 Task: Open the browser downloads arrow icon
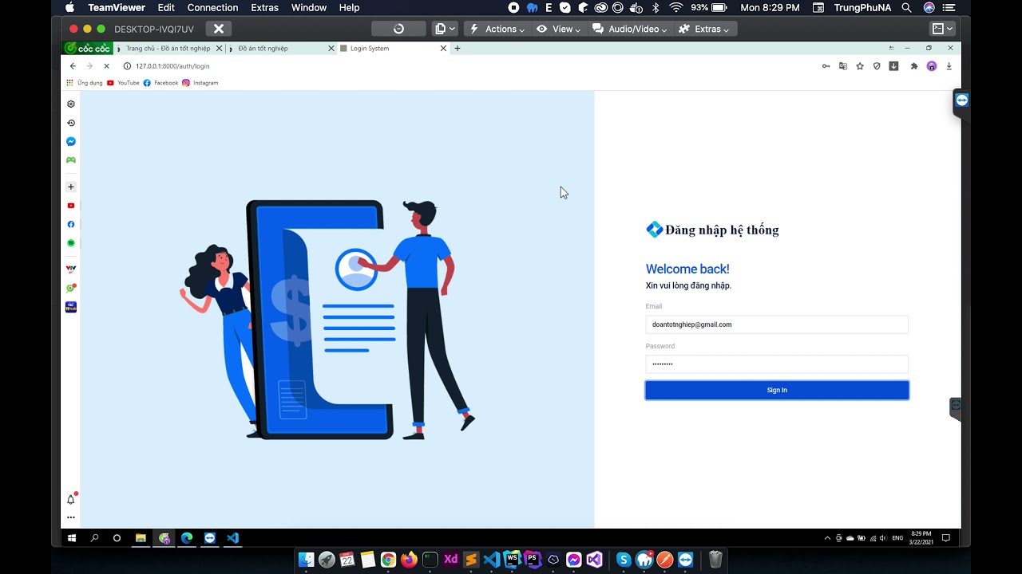click(x=949, y=66)
